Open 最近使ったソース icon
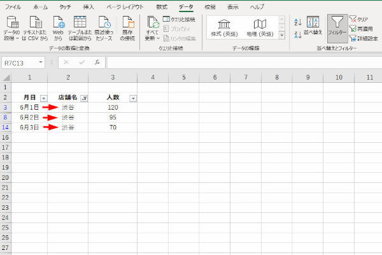The width and height of the screenshot is (382, 255). (x=104, y=28)
